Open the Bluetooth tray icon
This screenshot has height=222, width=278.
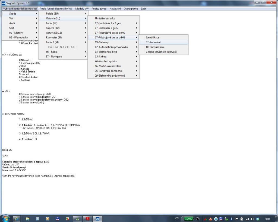(x=231, y=219)
